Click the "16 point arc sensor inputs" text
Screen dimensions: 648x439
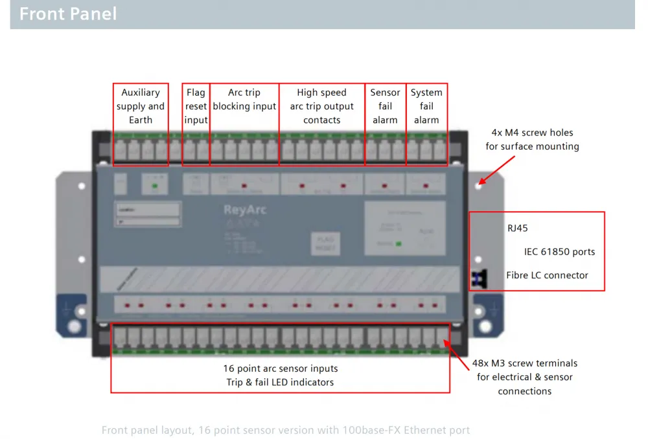pos(281,368)
